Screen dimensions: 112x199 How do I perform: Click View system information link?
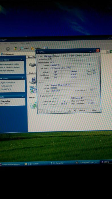[9, 64]
